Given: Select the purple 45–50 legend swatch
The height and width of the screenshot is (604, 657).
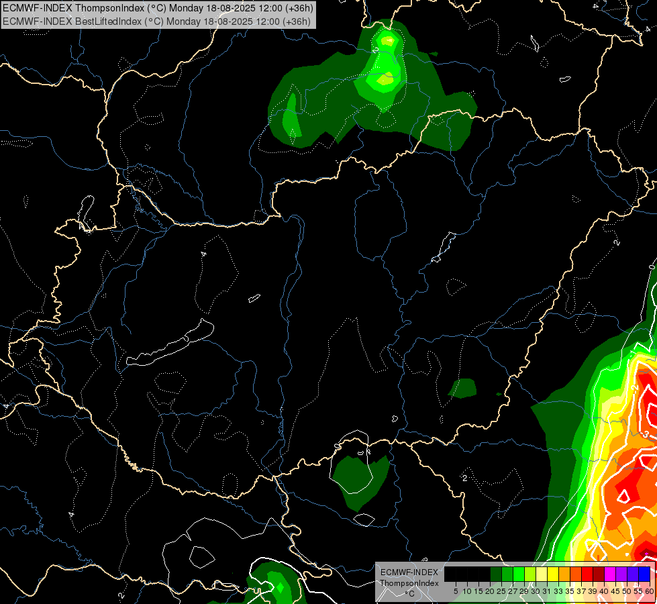Looking at the screenshot, I should [621, 574].
